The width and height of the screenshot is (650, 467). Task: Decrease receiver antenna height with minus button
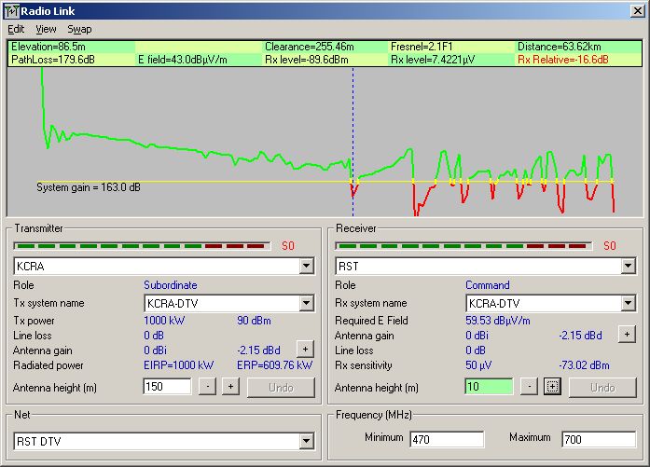pyautogui.click(x=529, y=387)
